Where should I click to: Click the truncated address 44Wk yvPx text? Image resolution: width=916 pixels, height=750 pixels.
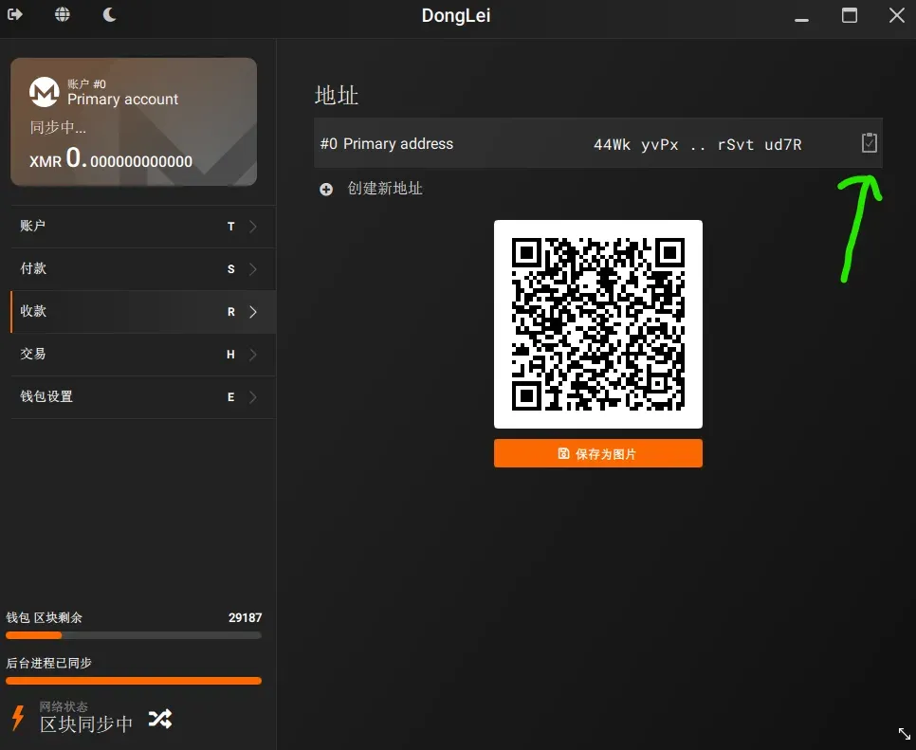[x=698, y=144]
